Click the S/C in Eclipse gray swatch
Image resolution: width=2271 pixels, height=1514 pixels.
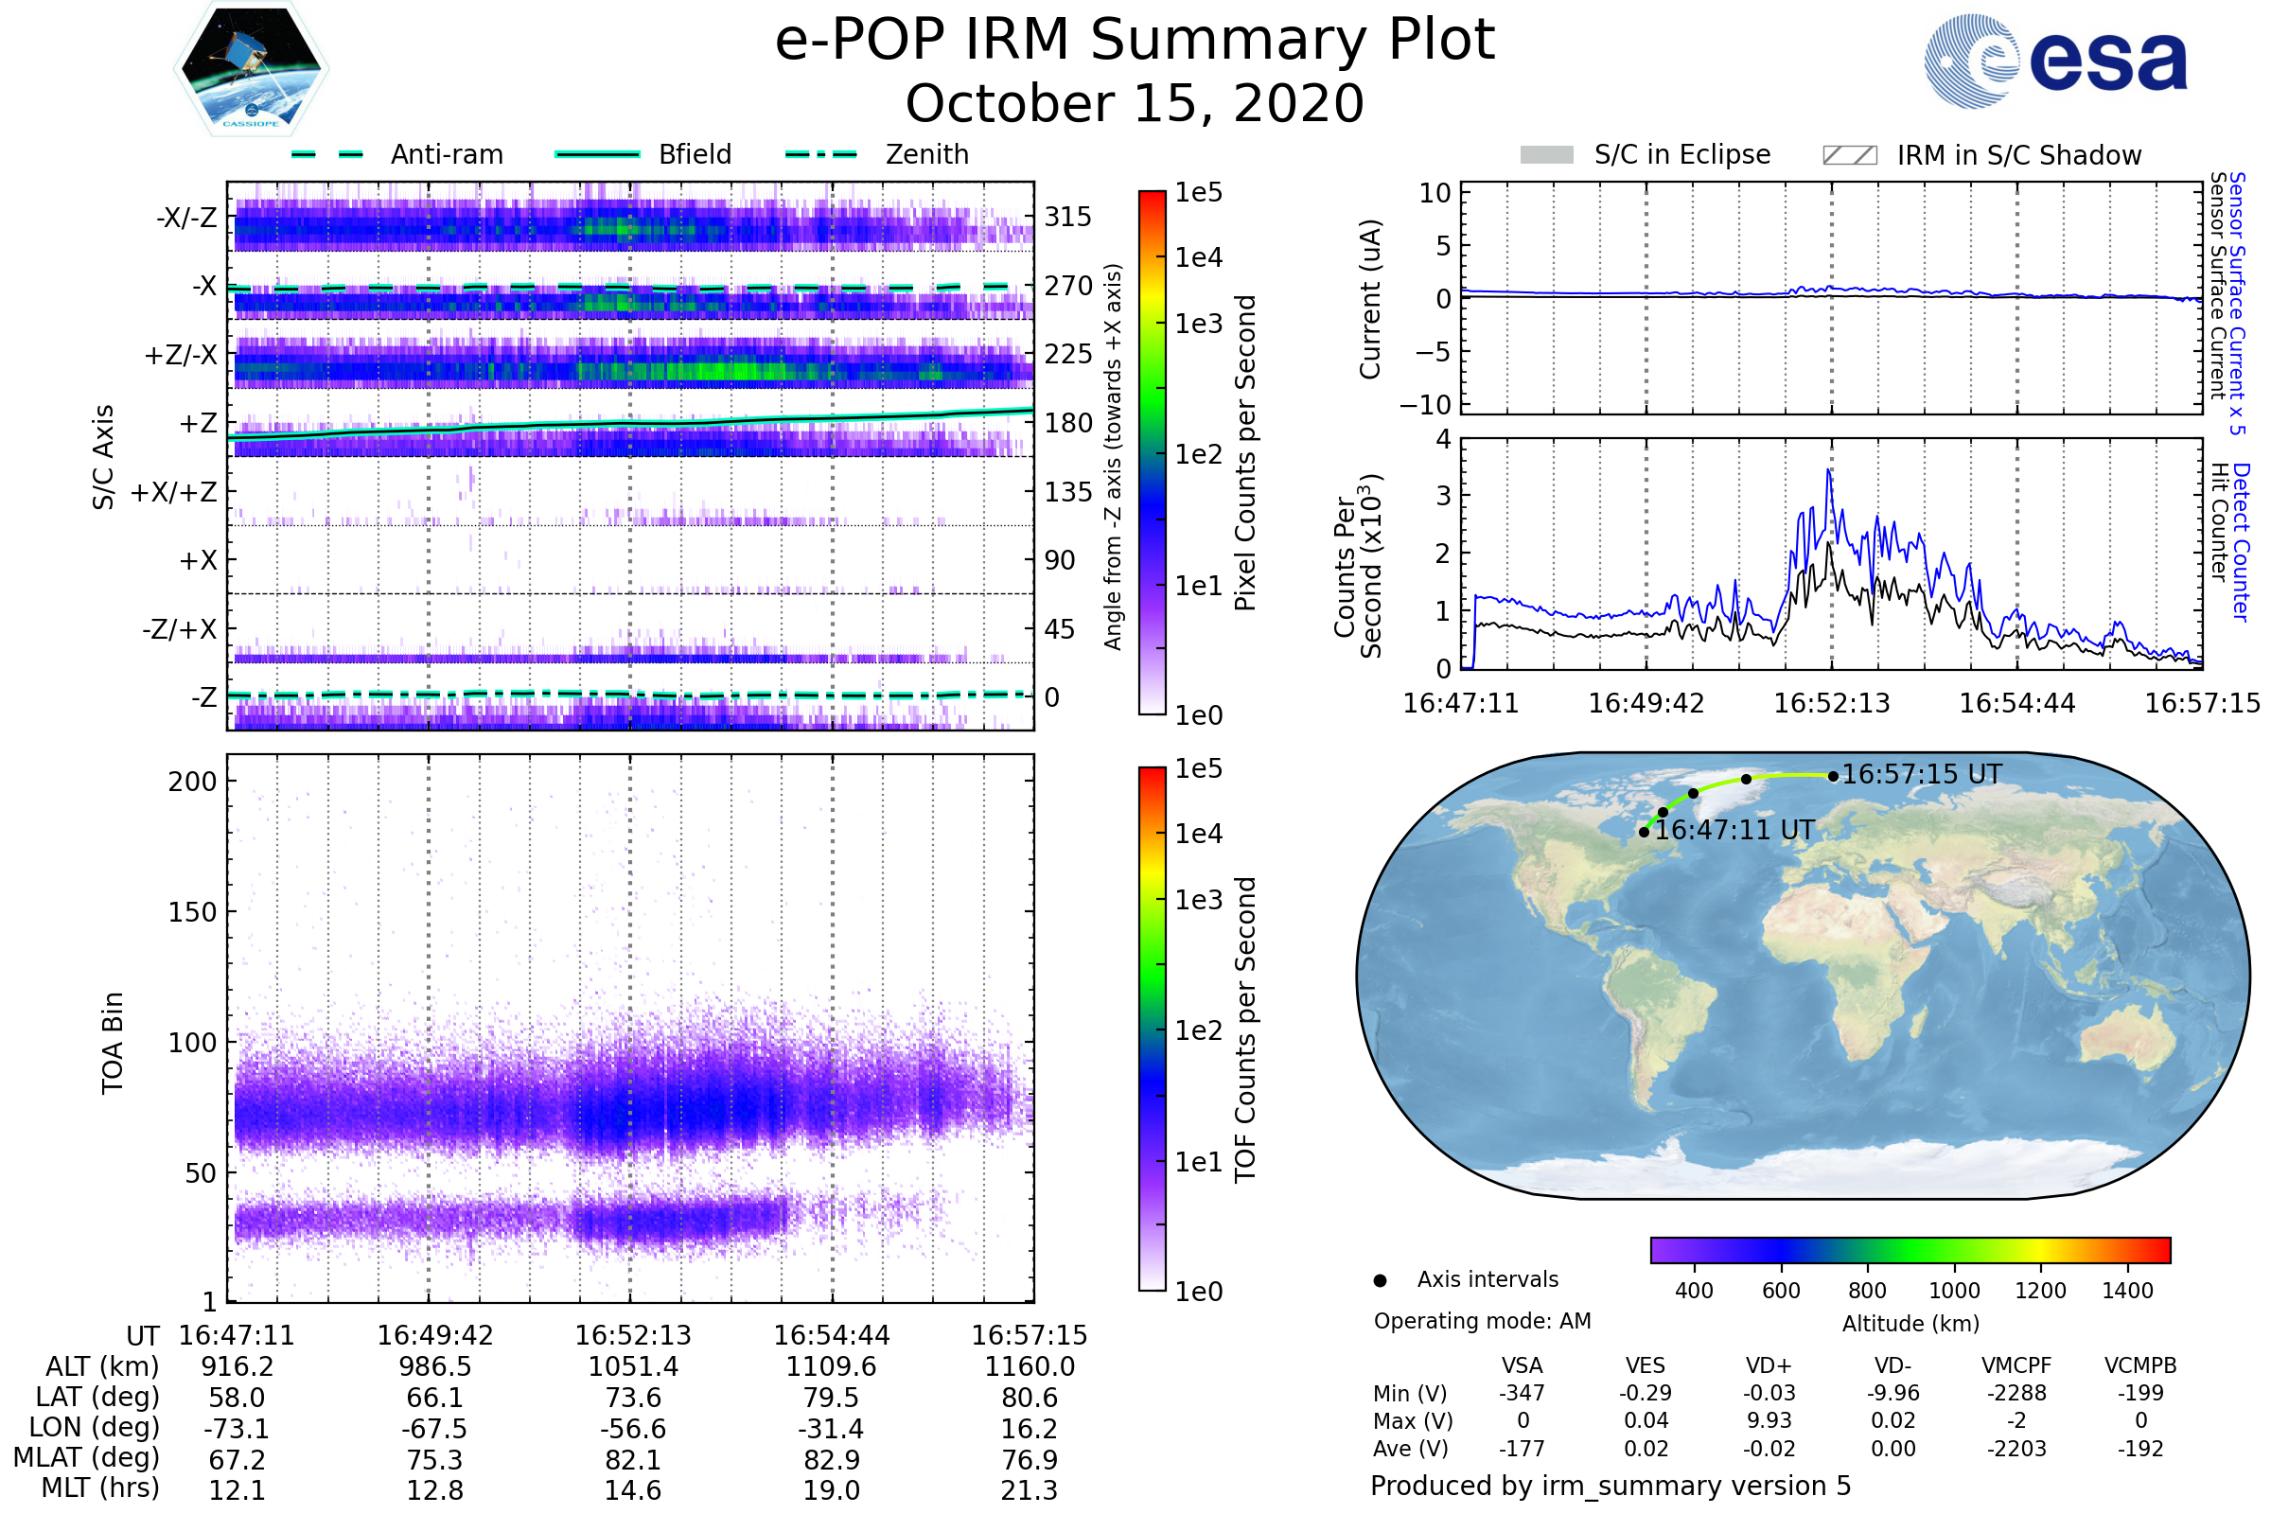click(x=1546, y=155)
